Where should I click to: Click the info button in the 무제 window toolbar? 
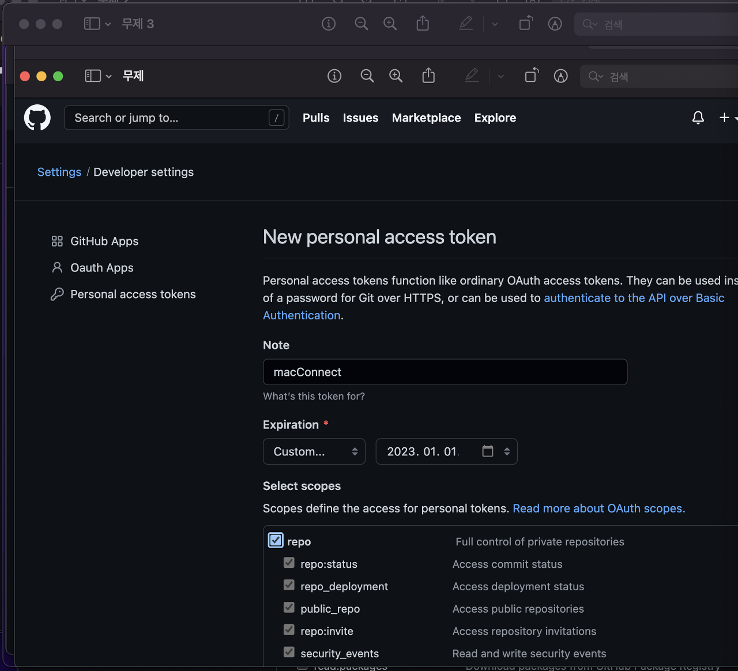point(334,76)
